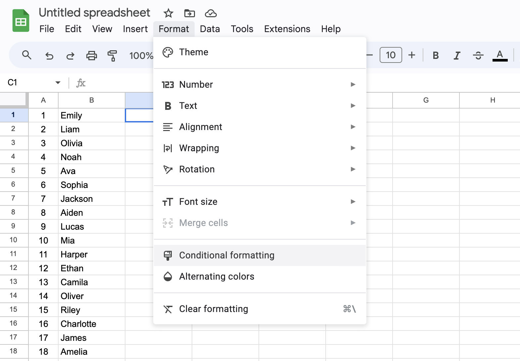
Task: Expand the Wrapping submenu
Action: (260, 148)
